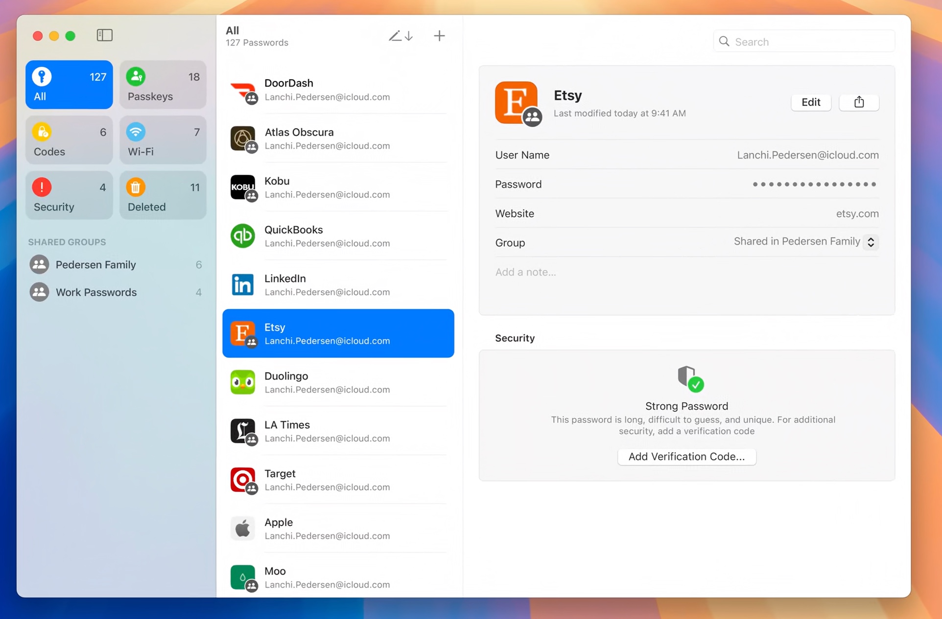The height and width of the screenshot is (619, 942).
Task: Click the Etsy icon in list
Action: [243, 333]
